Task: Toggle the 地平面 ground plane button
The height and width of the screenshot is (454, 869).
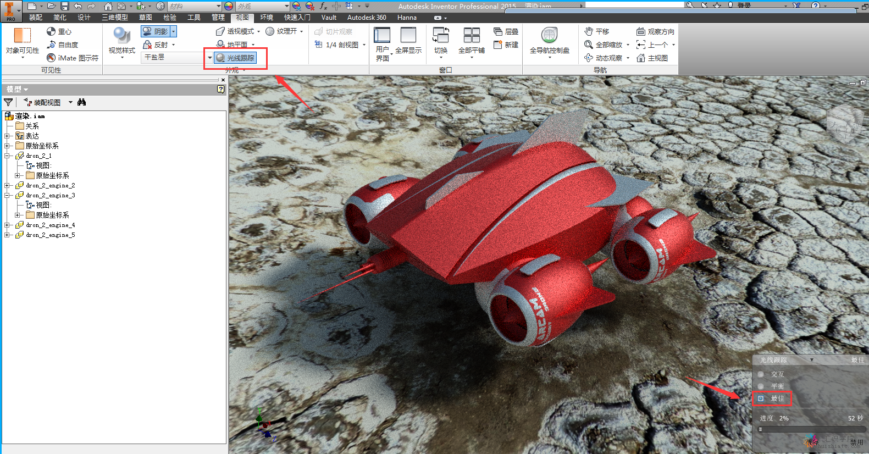Action: 232,45
